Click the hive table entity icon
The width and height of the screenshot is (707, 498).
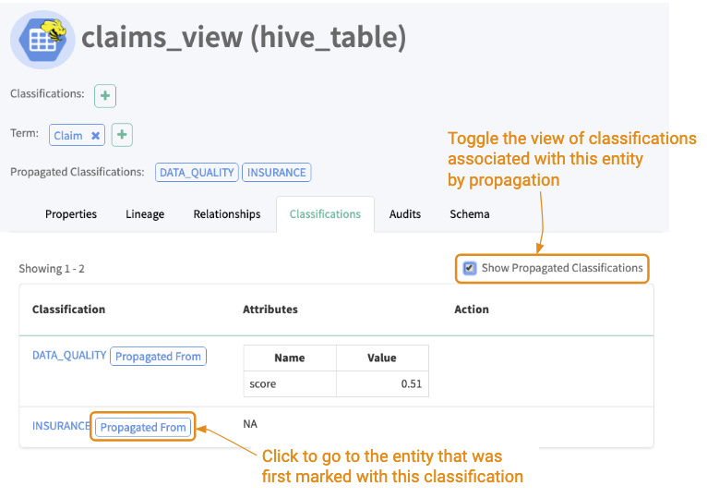pyautogui.click(x=42, y=41)
